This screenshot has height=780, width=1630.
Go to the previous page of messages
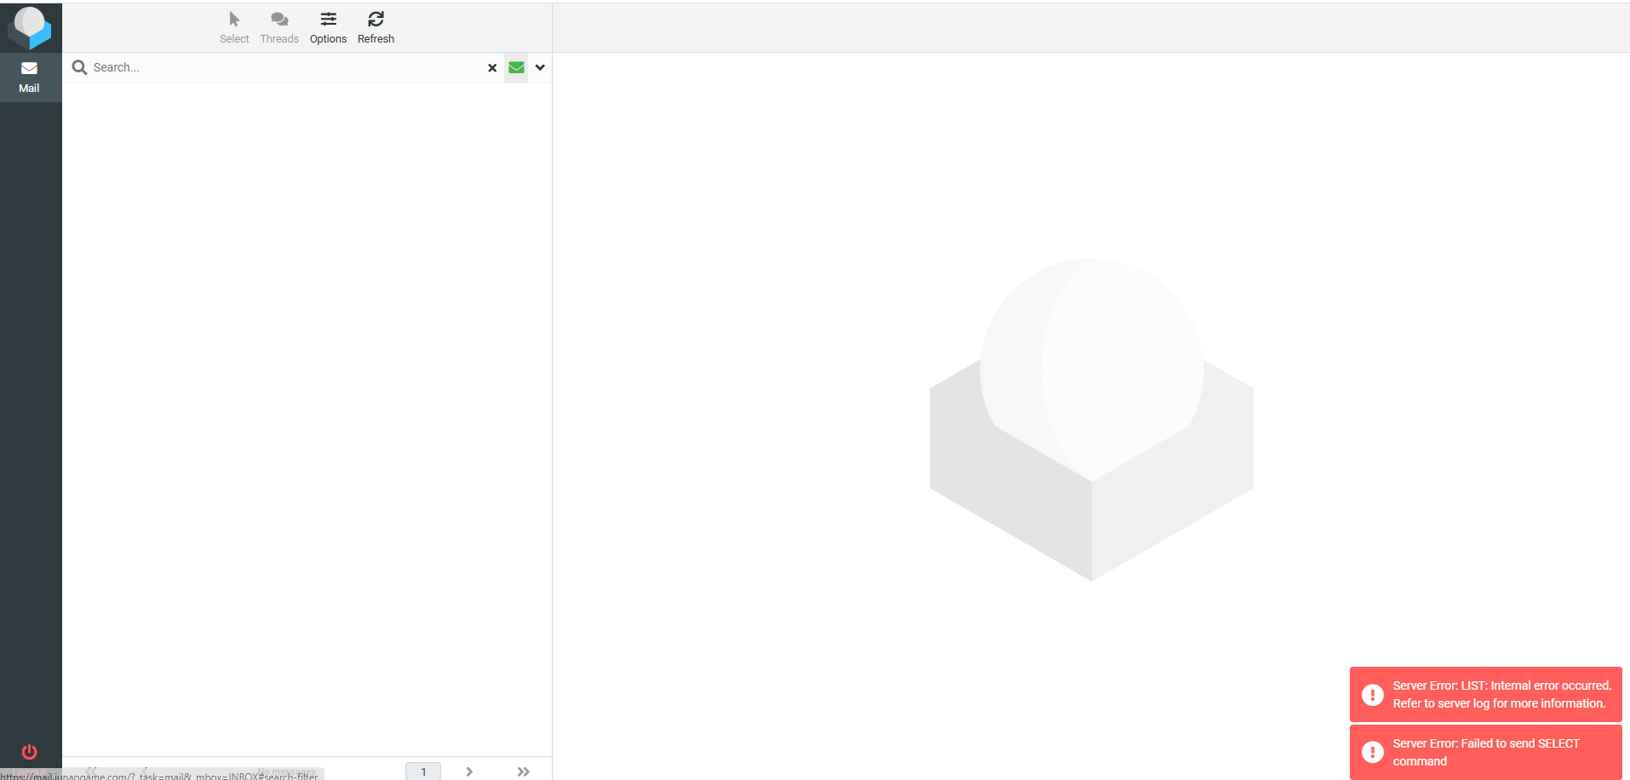click(145, 771)
